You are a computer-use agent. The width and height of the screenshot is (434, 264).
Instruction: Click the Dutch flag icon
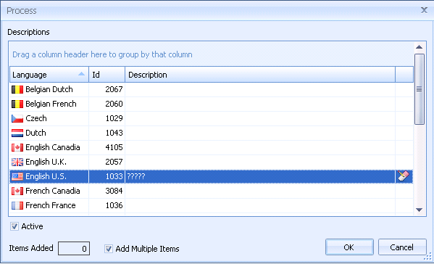pos(17,133)
